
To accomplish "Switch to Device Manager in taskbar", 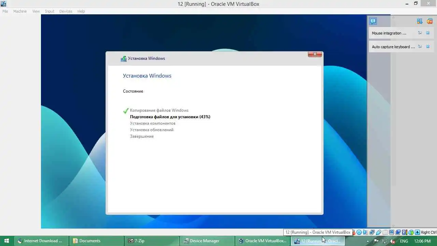I will [207, 241].
